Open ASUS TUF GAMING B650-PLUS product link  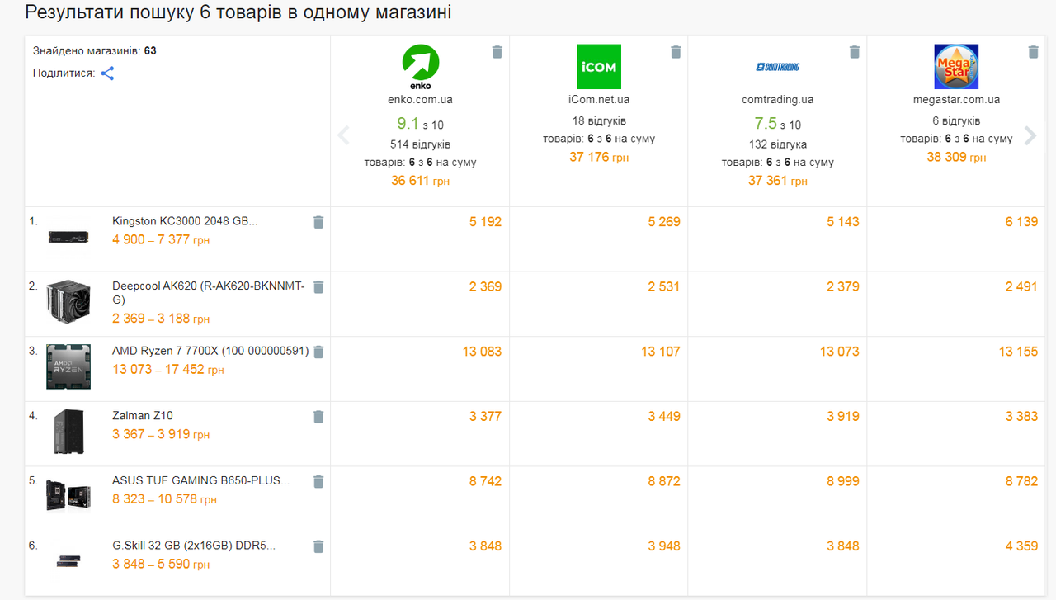tap(200, 480)
